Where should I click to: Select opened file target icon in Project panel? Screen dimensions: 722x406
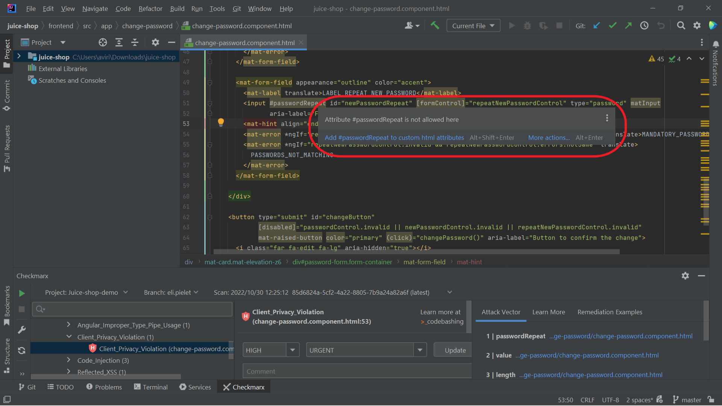(x=103, y=42)
